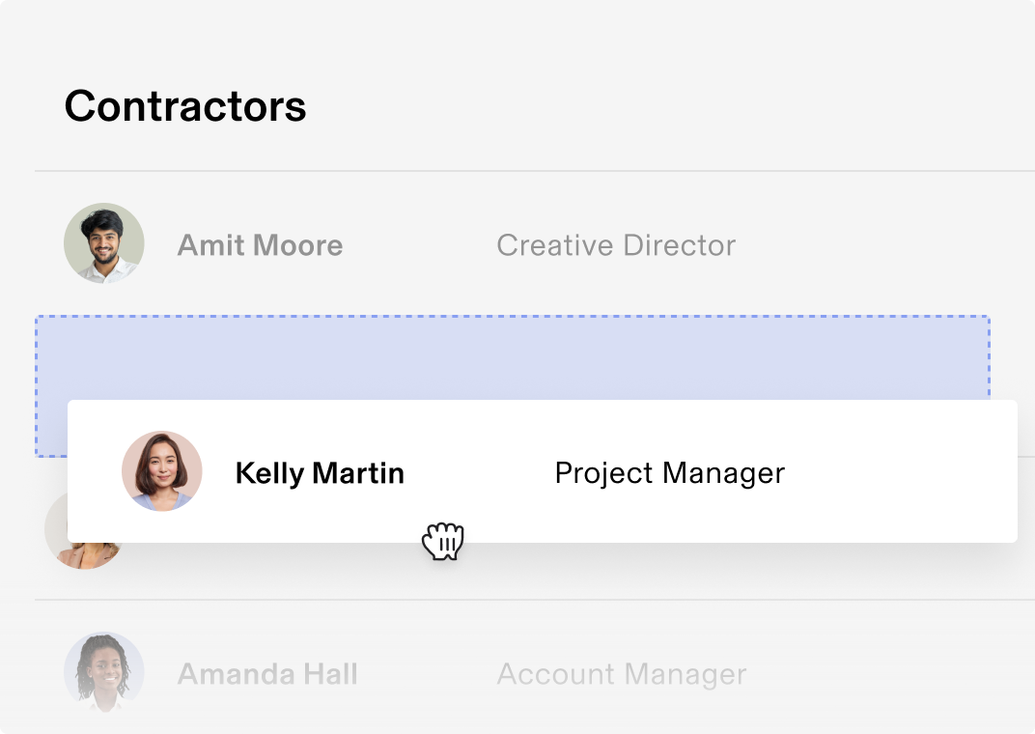Click the Amit Moore name label
Viewport: 1035px width, 734px height.
(259, 244)
